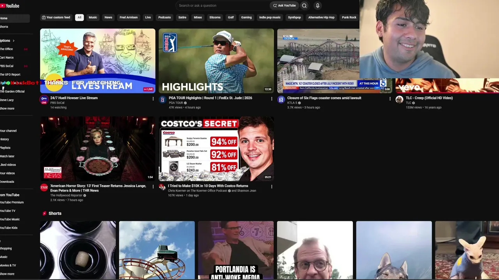Select the All filter chip
Viewport: 499px width, 280px height.
pos(80,17)
